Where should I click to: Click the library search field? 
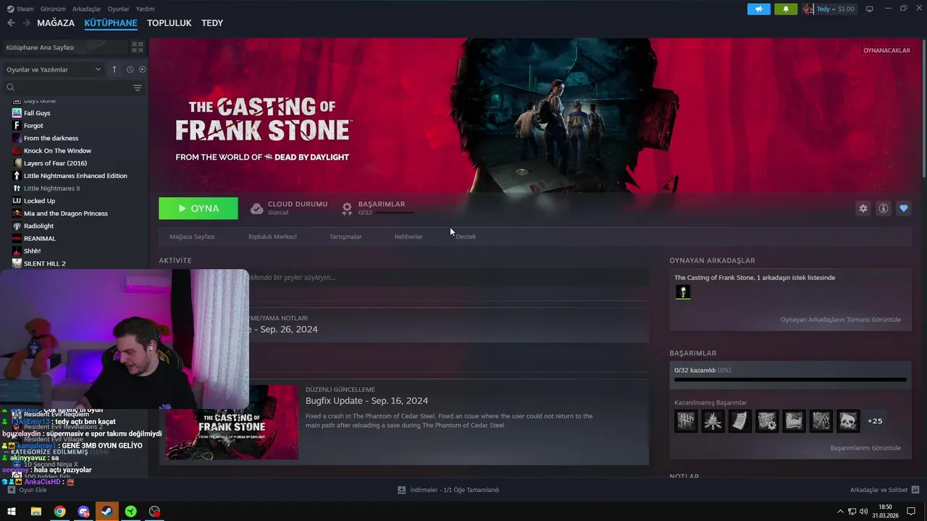click(65, 88)
